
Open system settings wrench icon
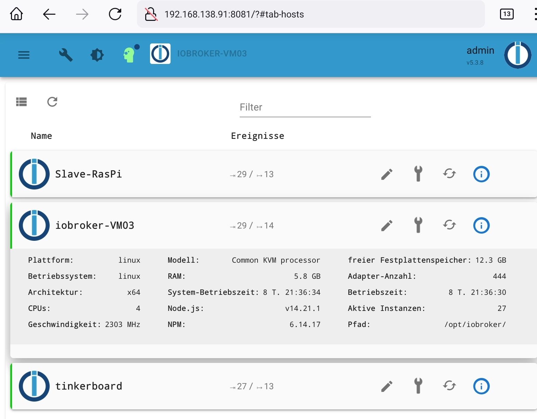pyautogui.click(x=66, y=55)
